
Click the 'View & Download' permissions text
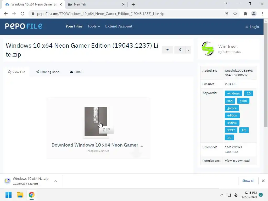coord(237,161)
